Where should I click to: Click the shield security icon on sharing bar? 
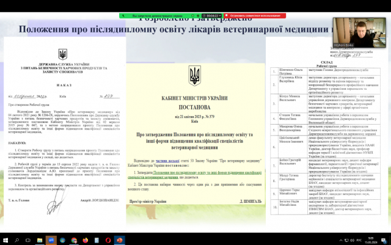pyautogui.click(x=198, y=15)
